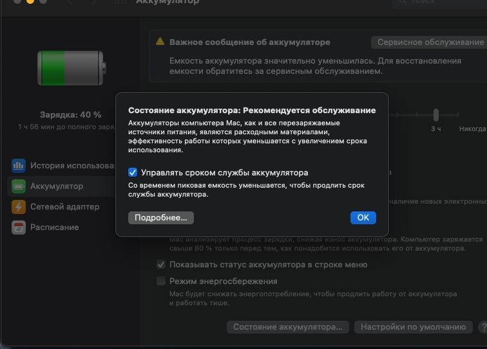Viewport: 487px width, 349px height.
Task: Click the 3 ч slider label
Action: tap(435, 129)
